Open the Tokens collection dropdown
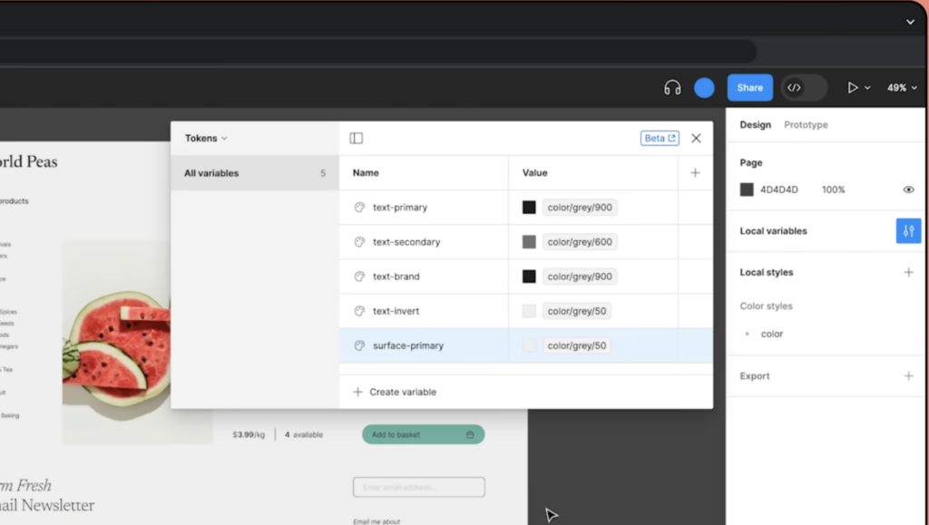Viewport: 929px width, 525px height. (206, 139)
